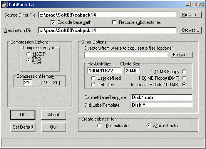This screenshot has height=149, width=206.
Task: Click the DiskLabelTemplate field
Action: [161, 105]
